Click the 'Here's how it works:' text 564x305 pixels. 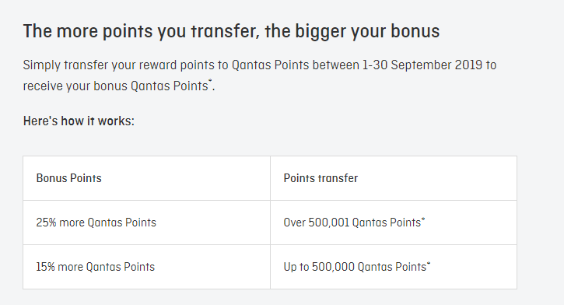click(x=79, y=121)
